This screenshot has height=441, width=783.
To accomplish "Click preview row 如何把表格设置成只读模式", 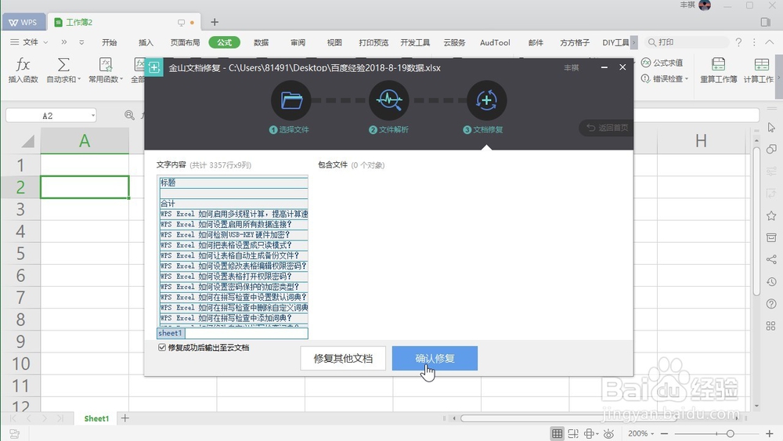I will pos(233,245).
